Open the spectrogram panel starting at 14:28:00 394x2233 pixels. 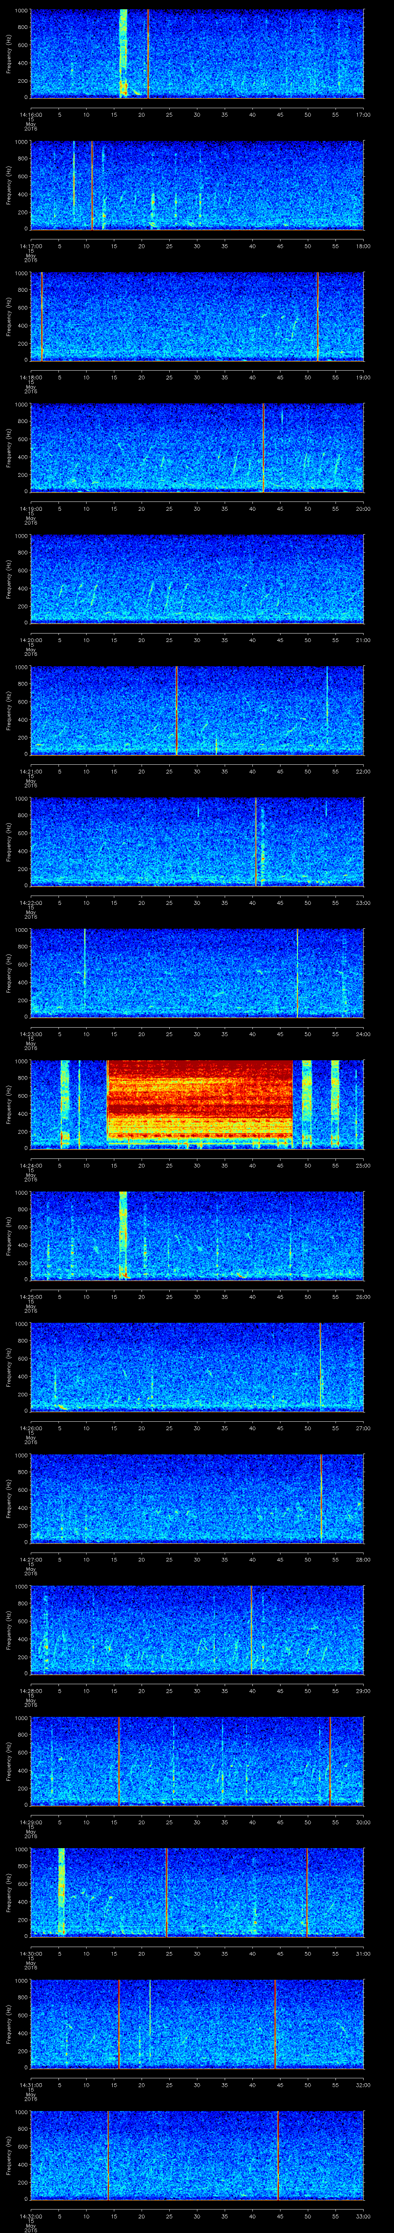[x=197, y=1630]
